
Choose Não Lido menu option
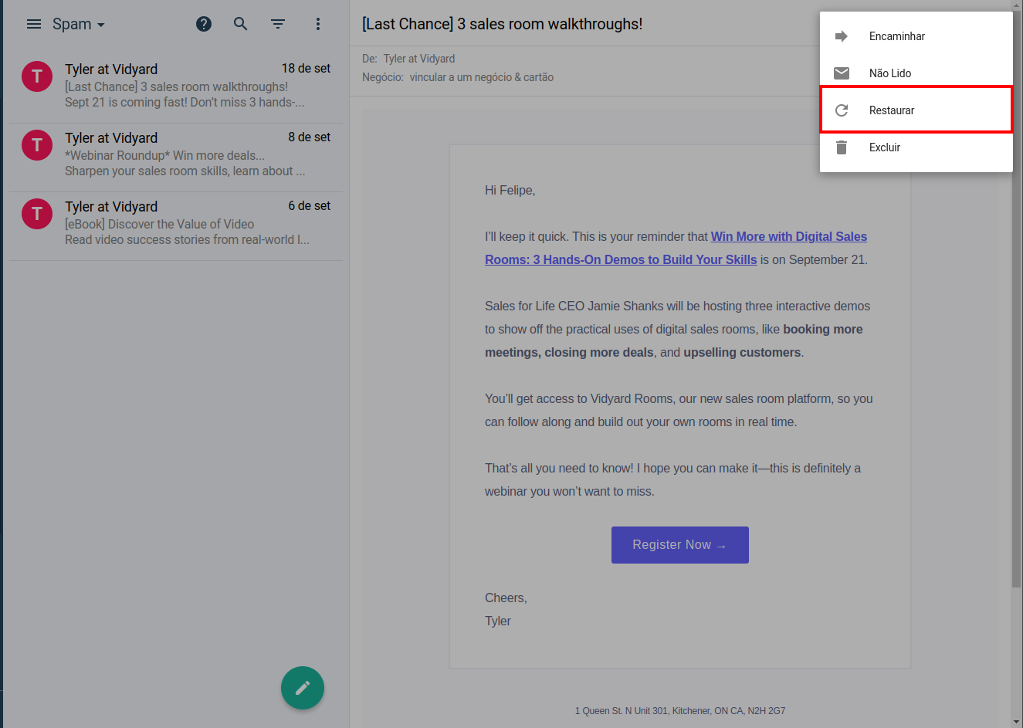[x=916, y=73]
